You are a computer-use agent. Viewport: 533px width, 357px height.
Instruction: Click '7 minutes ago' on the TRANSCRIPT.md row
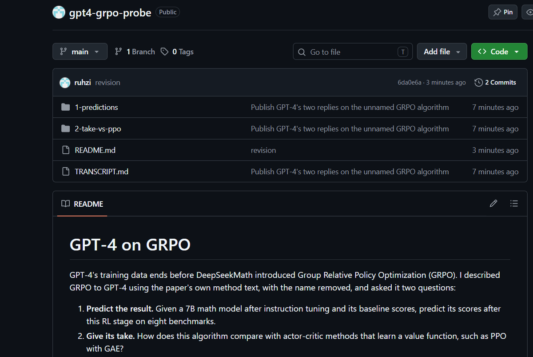point(495,172)
